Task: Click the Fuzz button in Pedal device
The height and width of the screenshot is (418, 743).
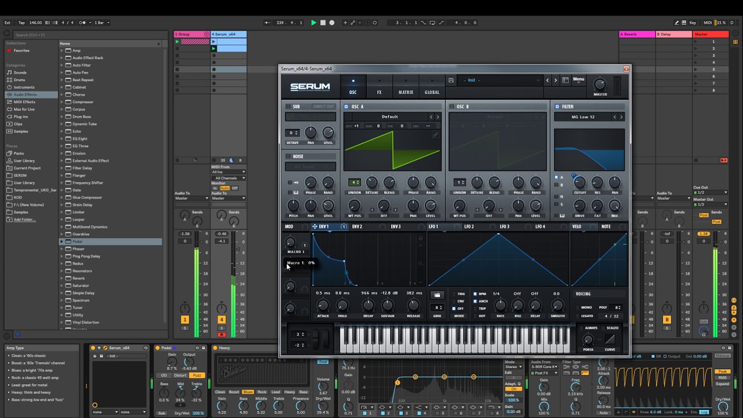Action: pos(197,375)
